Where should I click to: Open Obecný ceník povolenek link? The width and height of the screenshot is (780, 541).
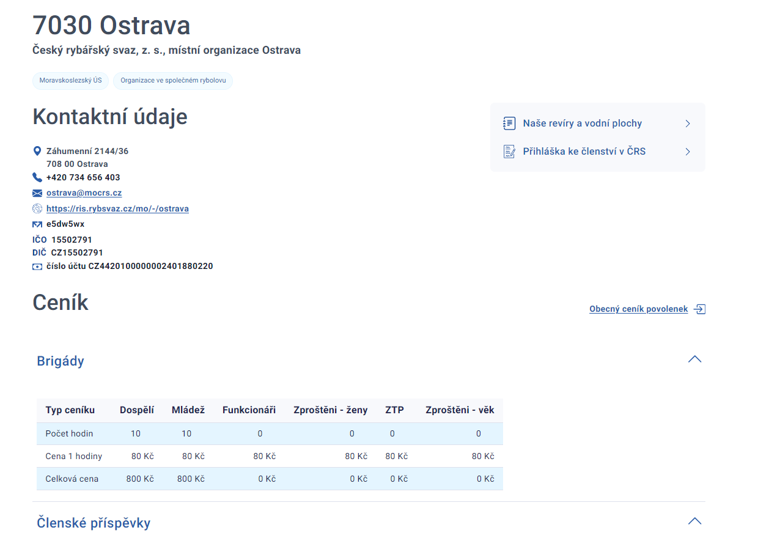coord(639,309)
